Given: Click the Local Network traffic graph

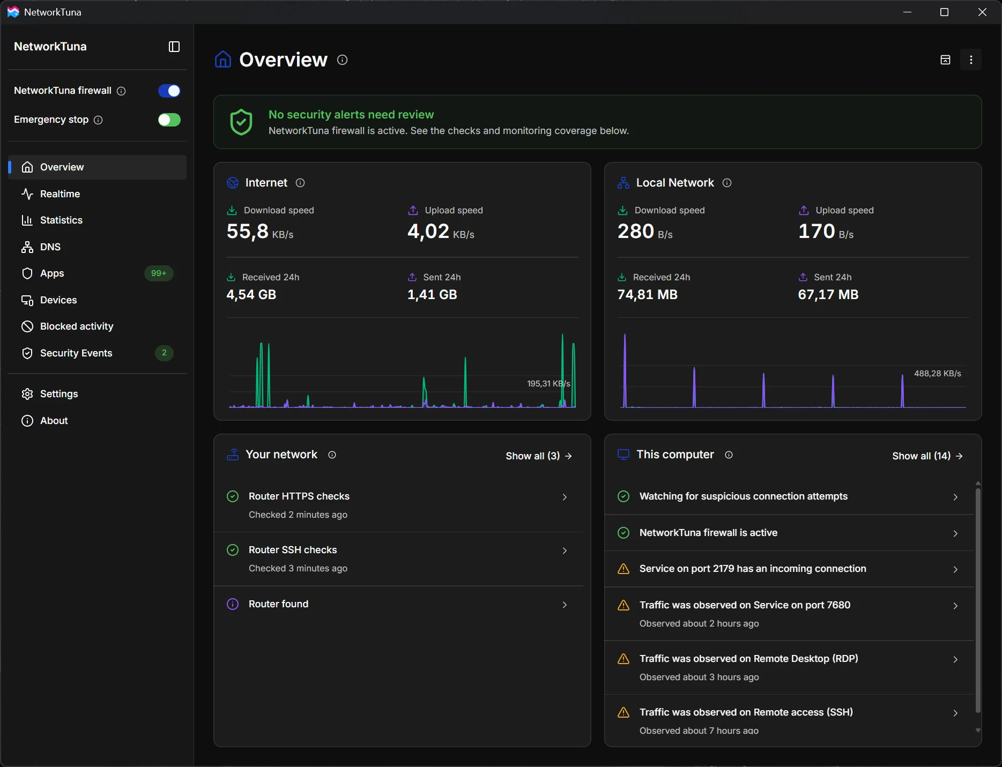Looking at the screenshot, I should coord(793,370).
